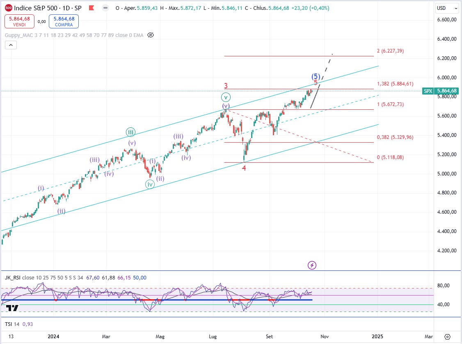
Task: Click the 80,00 level on the RSI axis
Action: pos(444,285)
